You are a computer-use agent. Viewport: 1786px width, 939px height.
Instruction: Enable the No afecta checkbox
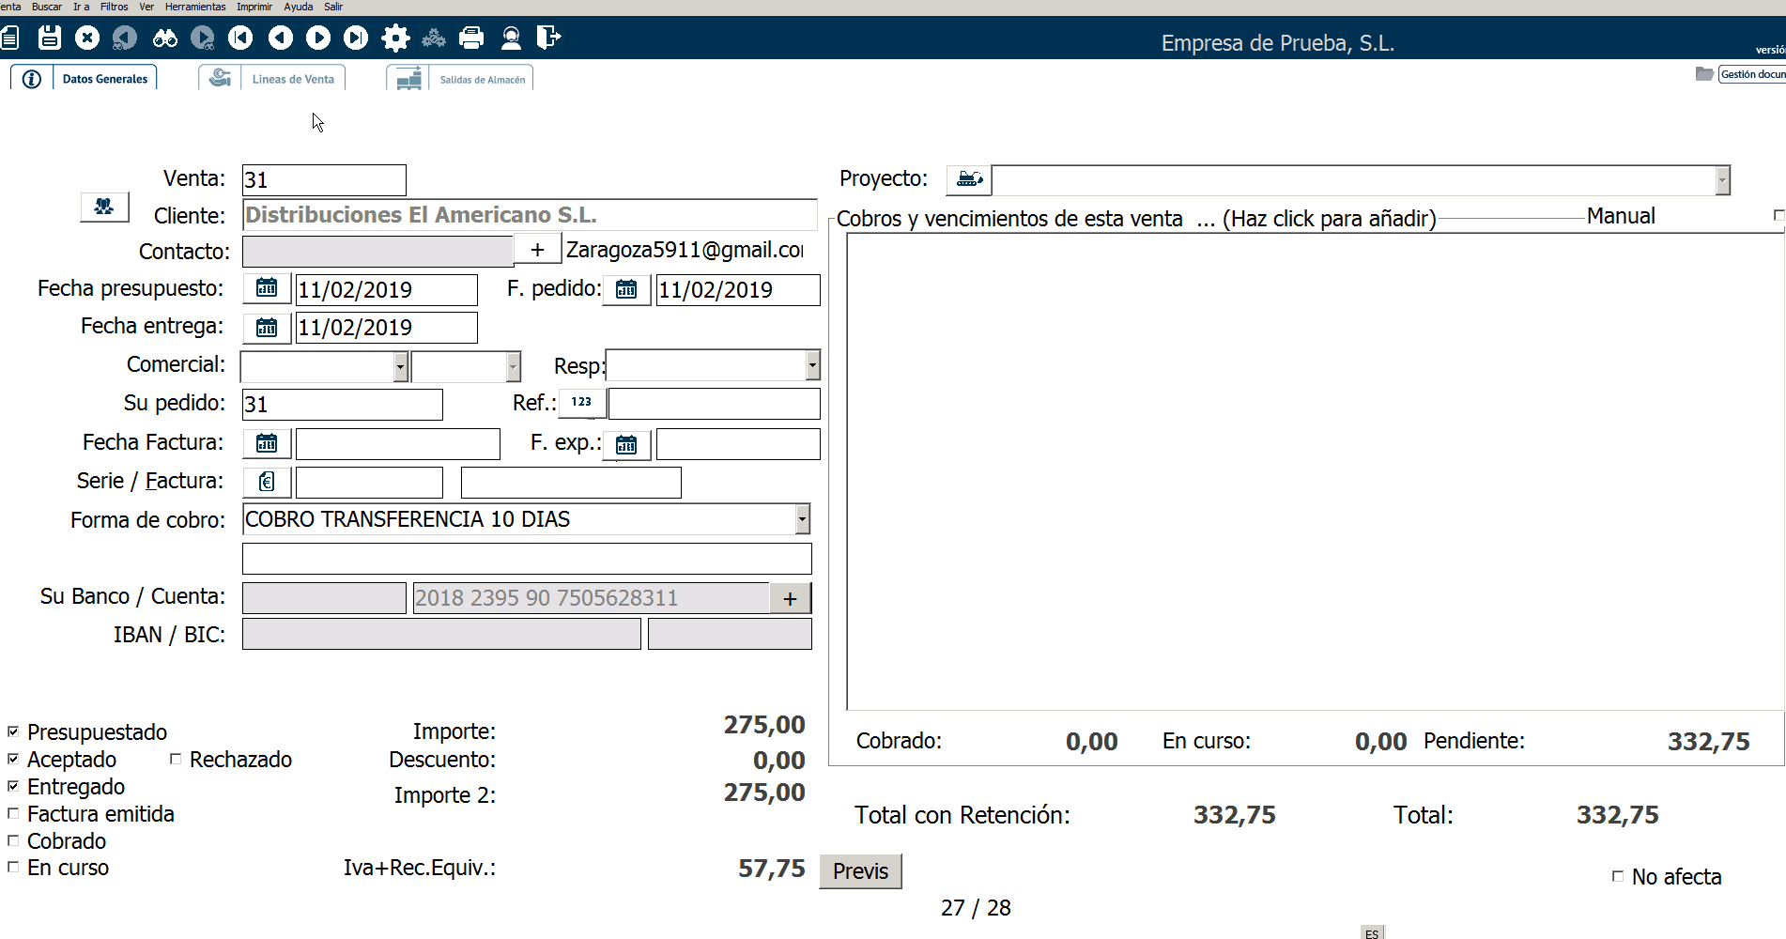[x=1618, y=876]
